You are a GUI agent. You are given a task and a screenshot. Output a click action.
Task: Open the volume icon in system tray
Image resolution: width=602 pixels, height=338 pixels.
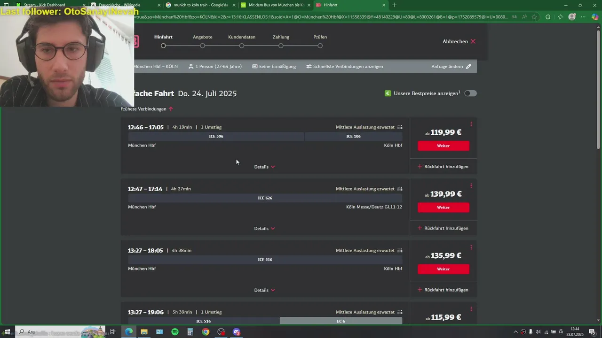pos(538,332)
